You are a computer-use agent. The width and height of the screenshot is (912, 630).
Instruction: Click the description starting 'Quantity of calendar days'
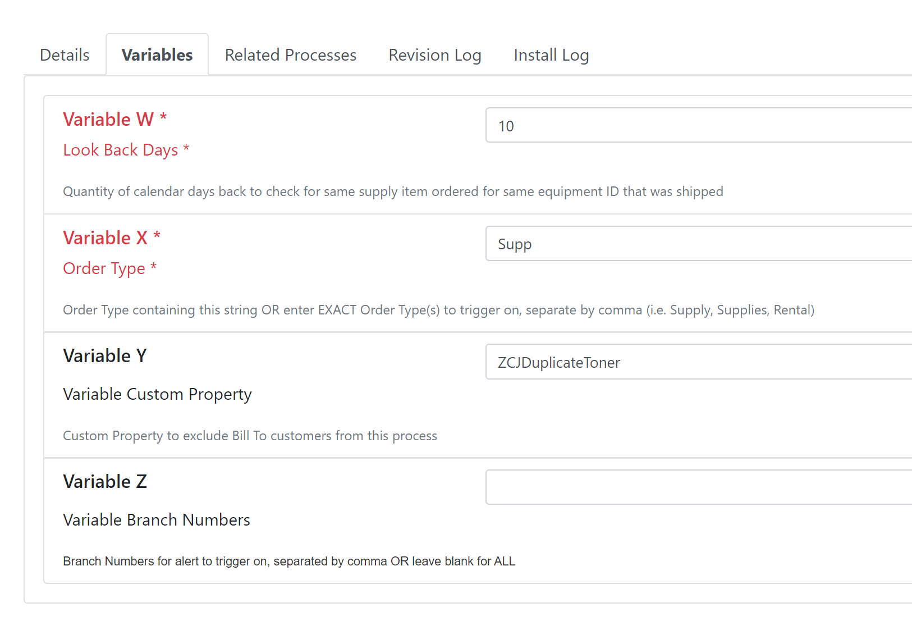[393, 192]
